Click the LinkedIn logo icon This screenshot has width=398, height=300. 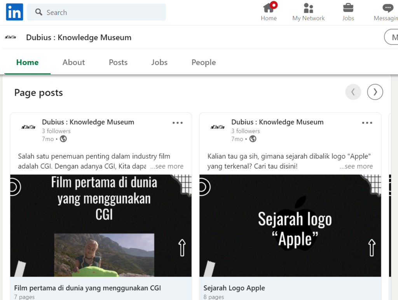[x=14, y=12]
